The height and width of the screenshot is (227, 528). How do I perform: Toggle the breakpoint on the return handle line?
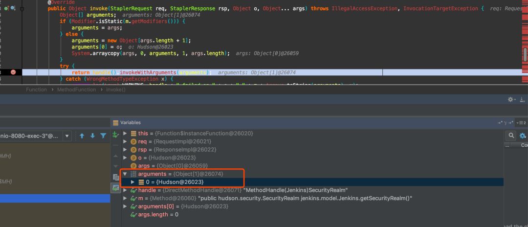(x=13, y=72)
